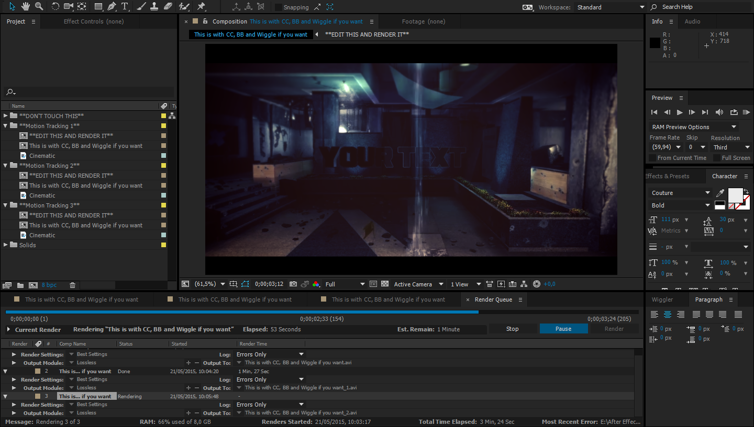This screenshot has width=754, height=427.
Task: Click the white fill color swatch
Action: pos(735,194)
